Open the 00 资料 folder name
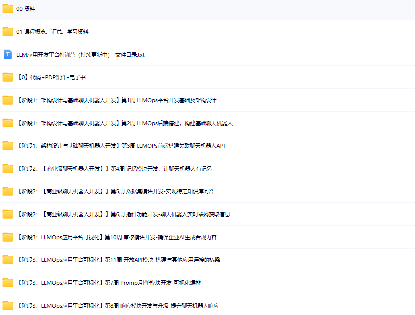 pos(26,9)
